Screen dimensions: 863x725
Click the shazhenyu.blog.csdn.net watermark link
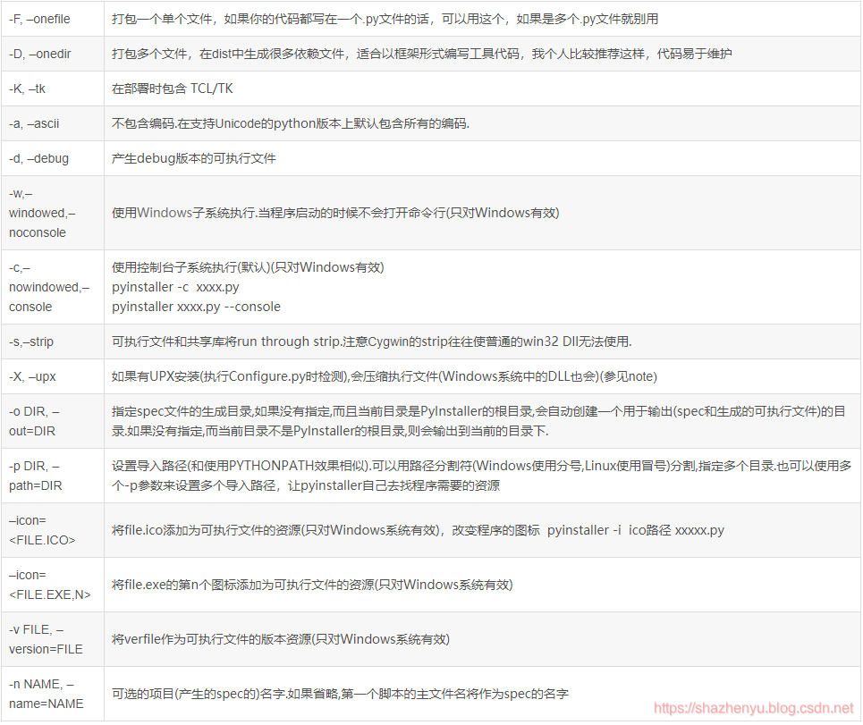pyautogui.click(x=754, y=708)
